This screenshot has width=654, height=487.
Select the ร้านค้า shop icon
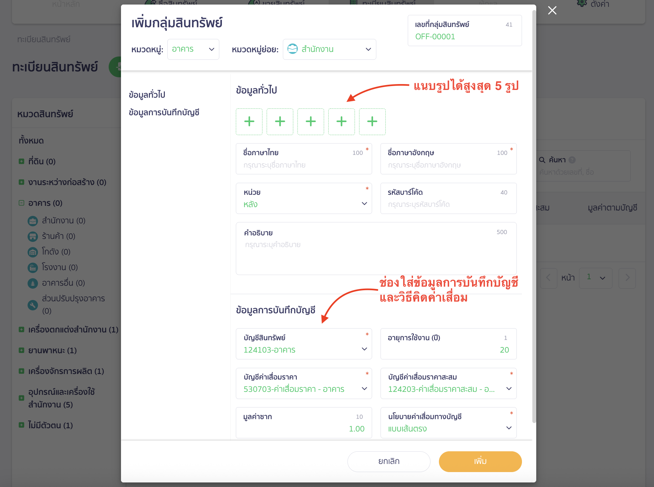[33, 236]
